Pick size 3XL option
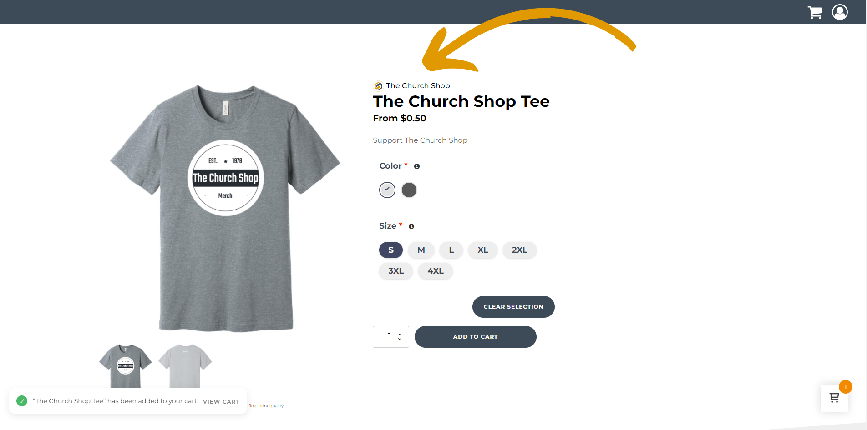This screenshot has height=430, width=867. [x=396, y=271]
